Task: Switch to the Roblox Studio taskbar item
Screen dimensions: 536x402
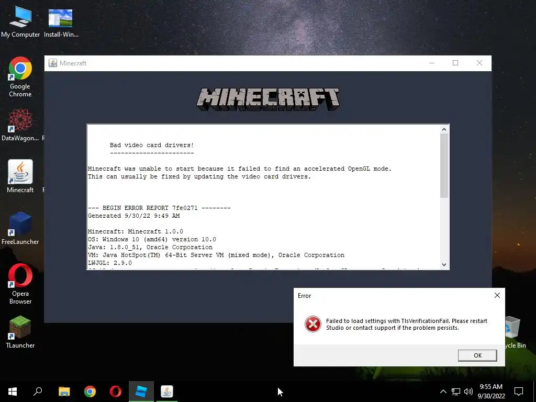Action: (x=141, y=392)
